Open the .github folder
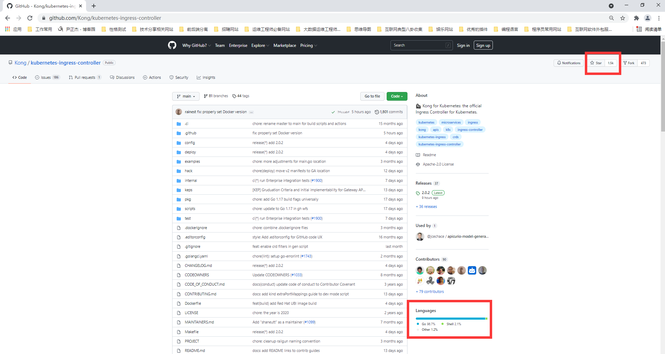The image size is (665, 354). click(190, 133)
